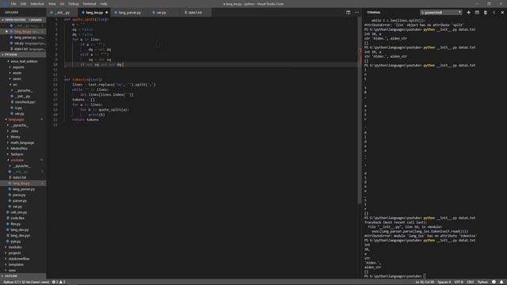Open the View menu
Screen dimensions: 507x285
point(51,4)
